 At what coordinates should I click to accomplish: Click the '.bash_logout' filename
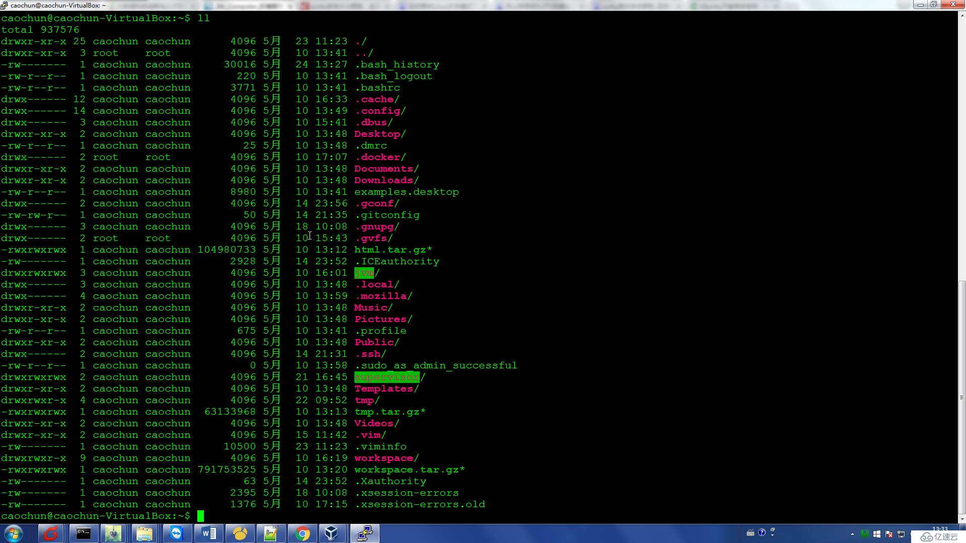394,76
